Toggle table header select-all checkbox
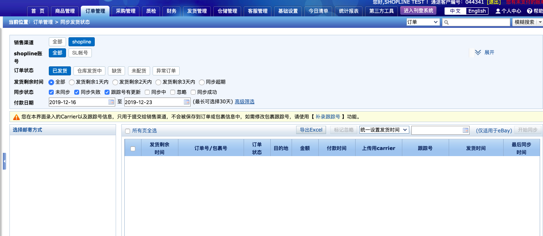This screenshot has width=543, height=236. pyautogui.click(x=133, y=149)
